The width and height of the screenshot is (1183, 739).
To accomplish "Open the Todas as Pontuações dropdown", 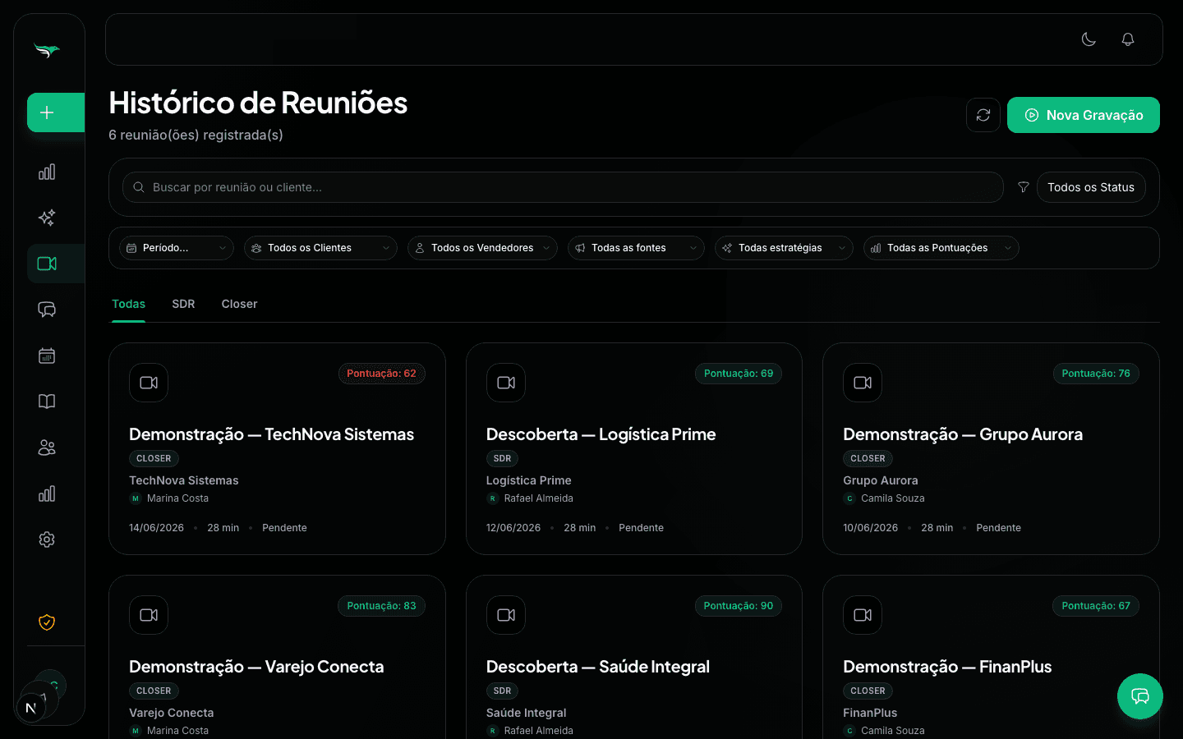I will click(941, 248).
